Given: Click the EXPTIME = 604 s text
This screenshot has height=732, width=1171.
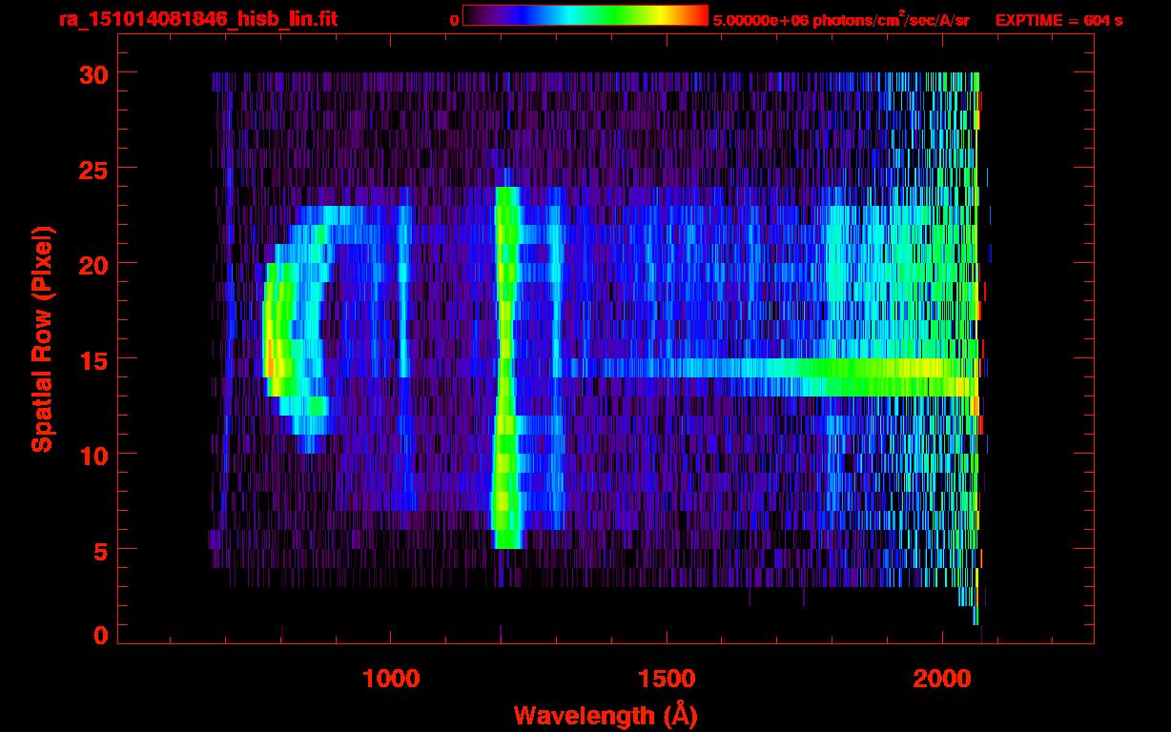Looking at the screenshot, I should click(x=1058, y=20).
